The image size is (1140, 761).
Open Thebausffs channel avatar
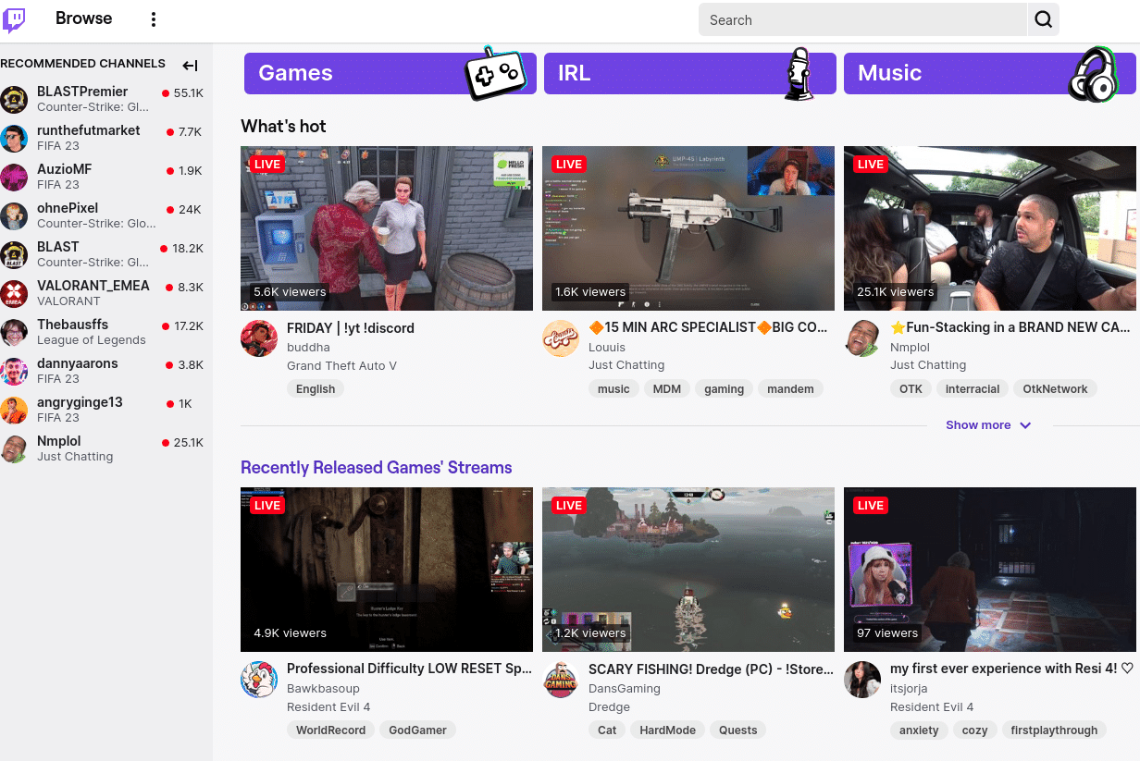click(x=14, y=332)
